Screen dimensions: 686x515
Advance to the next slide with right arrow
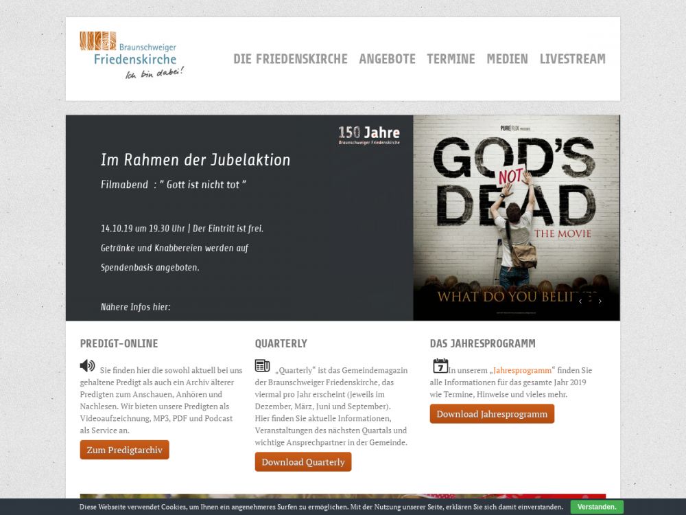pyautogui.click(x=600, y=301)
